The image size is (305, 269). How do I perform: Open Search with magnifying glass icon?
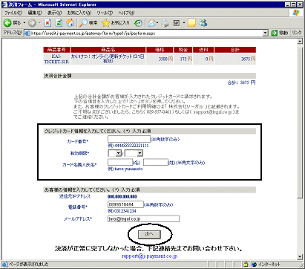(83, 23)
